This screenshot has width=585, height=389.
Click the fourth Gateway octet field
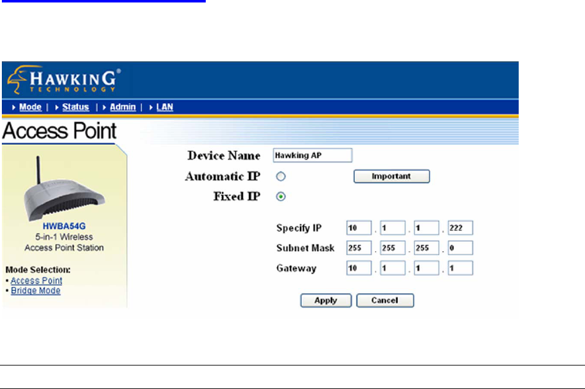pos(460,268)
